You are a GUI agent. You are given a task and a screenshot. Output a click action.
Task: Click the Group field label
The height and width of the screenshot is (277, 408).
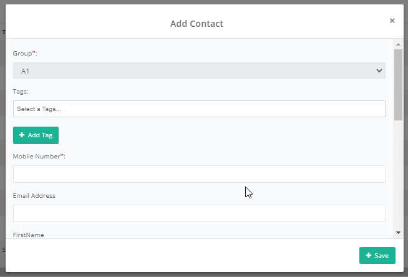coord(24,53)
